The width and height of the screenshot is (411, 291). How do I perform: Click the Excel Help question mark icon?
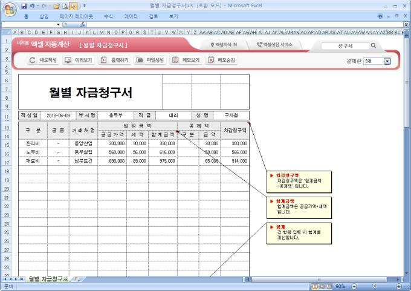click(380, 16)
